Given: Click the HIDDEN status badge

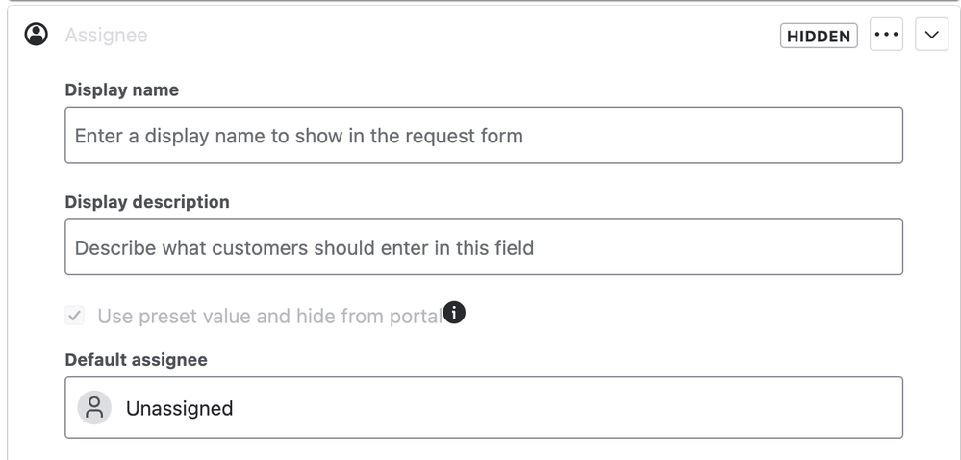Looking at the screenshot, I should coord(819,36).
